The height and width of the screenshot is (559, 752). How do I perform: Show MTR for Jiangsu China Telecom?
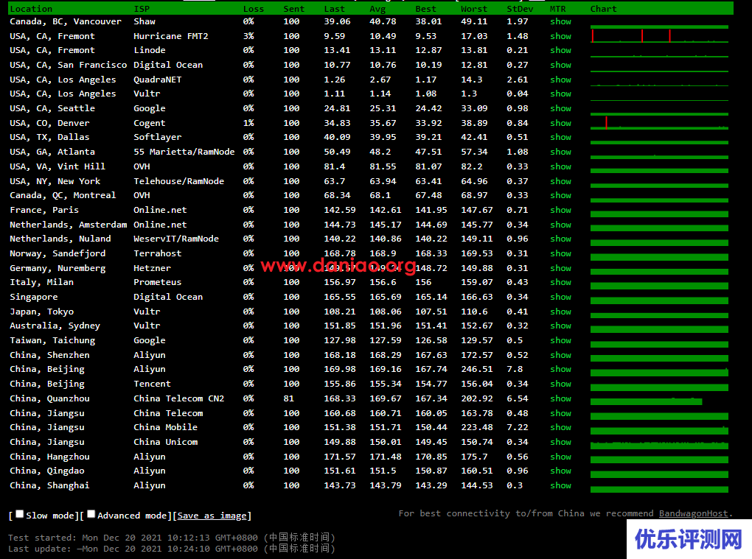[560, 413]
